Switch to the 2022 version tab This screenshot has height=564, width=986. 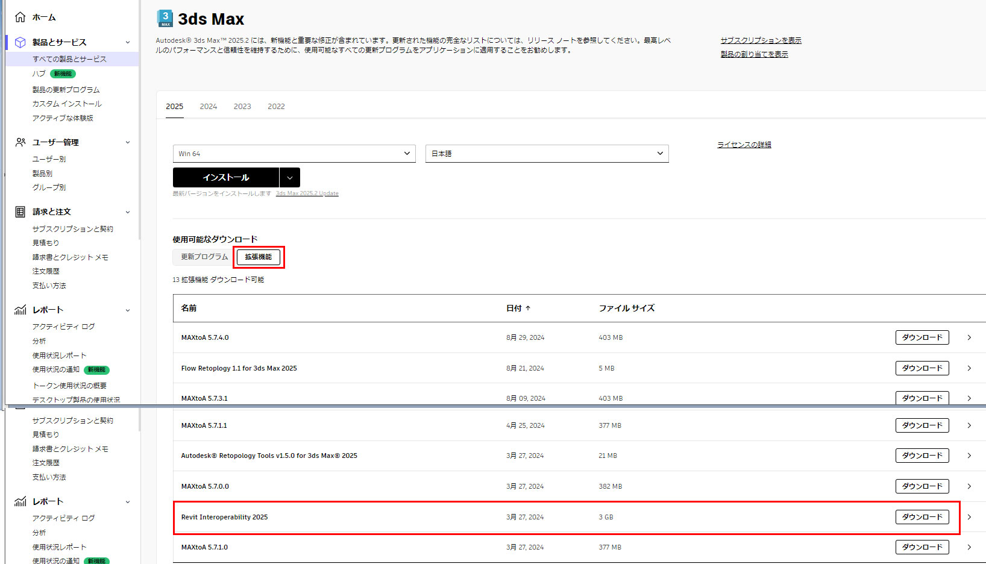tap(276, 107)
